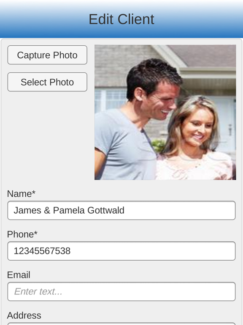Tap the Capture Photo button

47,55
